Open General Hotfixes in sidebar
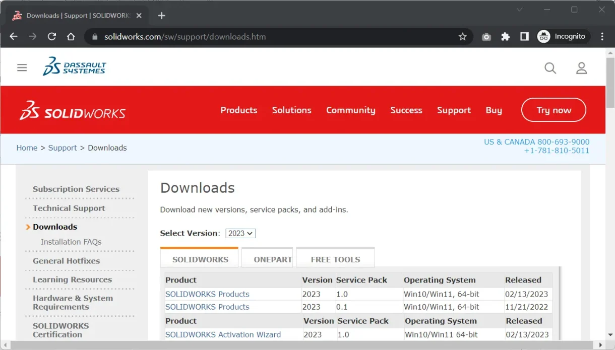 (x=66, y=261)
